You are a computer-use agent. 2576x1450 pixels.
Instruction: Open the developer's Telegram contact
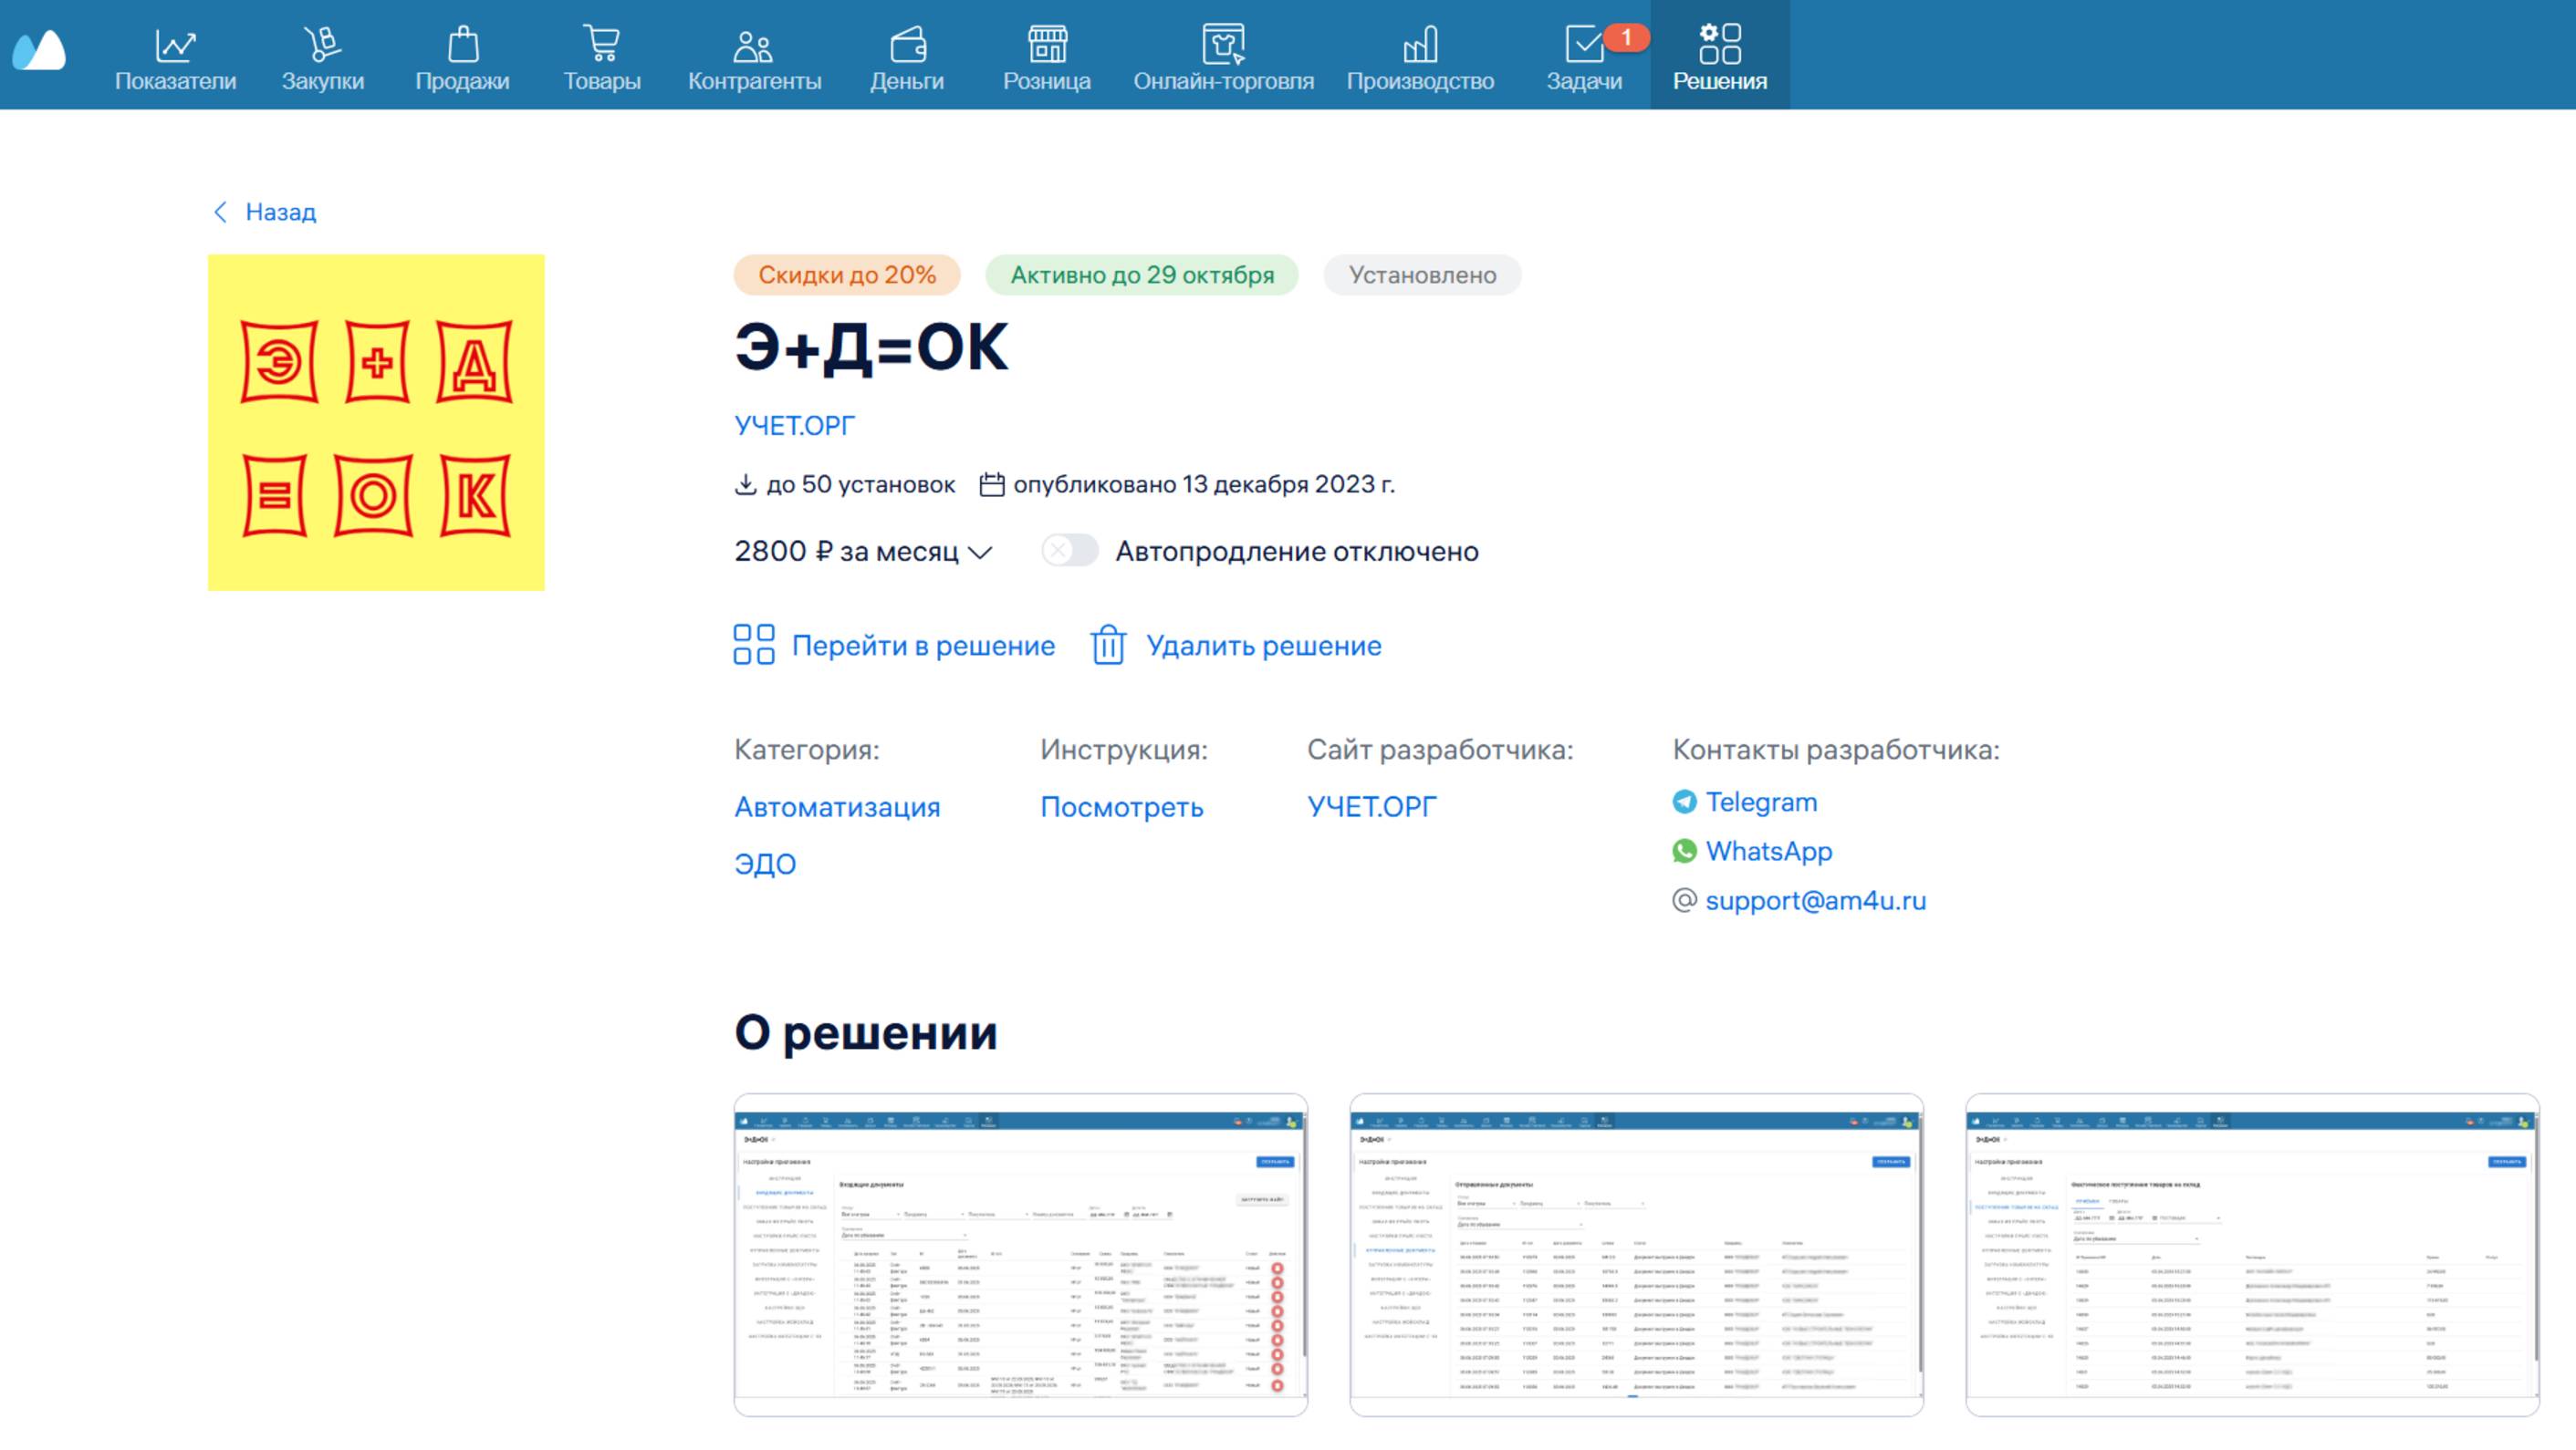[1762, 802]
